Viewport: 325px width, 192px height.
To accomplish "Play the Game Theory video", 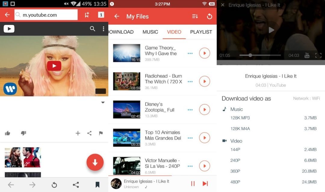I will [205, 53].
